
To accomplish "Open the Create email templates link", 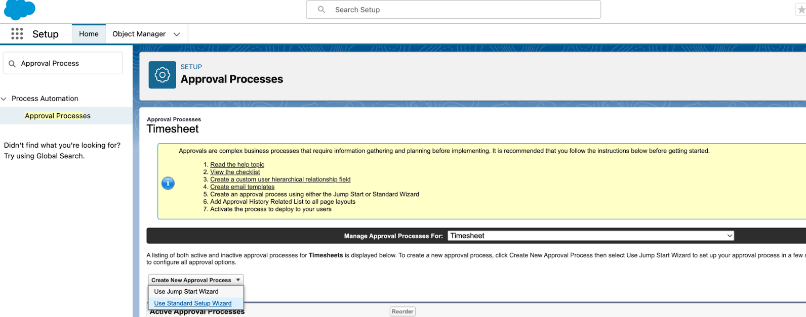I will pos(243,187).
